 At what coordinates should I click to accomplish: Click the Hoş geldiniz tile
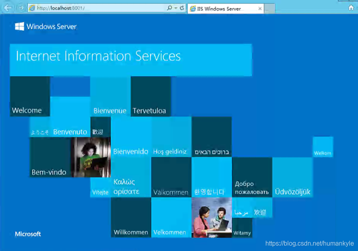coord(172,137)
